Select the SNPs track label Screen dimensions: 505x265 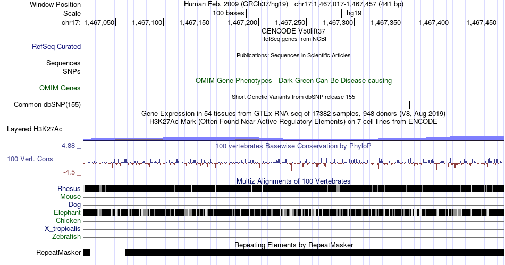(x=72, y=71)
